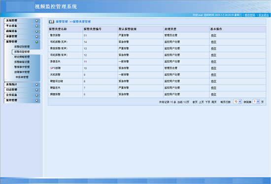
Task: Click the round indicator icon on 日志管理
Action: (36, 90)
